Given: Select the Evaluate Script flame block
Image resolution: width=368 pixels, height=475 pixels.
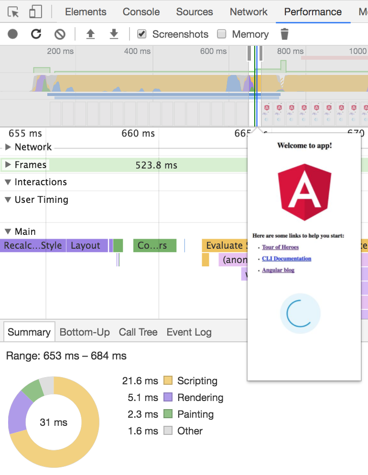Looking at the screenshot, I should pyautogui.click(x=225, y=245).
